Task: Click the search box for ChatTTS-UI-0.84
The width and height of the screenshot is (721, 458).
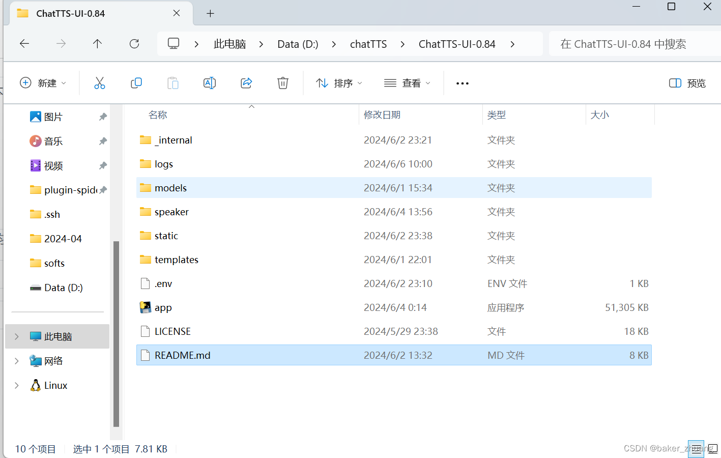Action: point(635,44)
